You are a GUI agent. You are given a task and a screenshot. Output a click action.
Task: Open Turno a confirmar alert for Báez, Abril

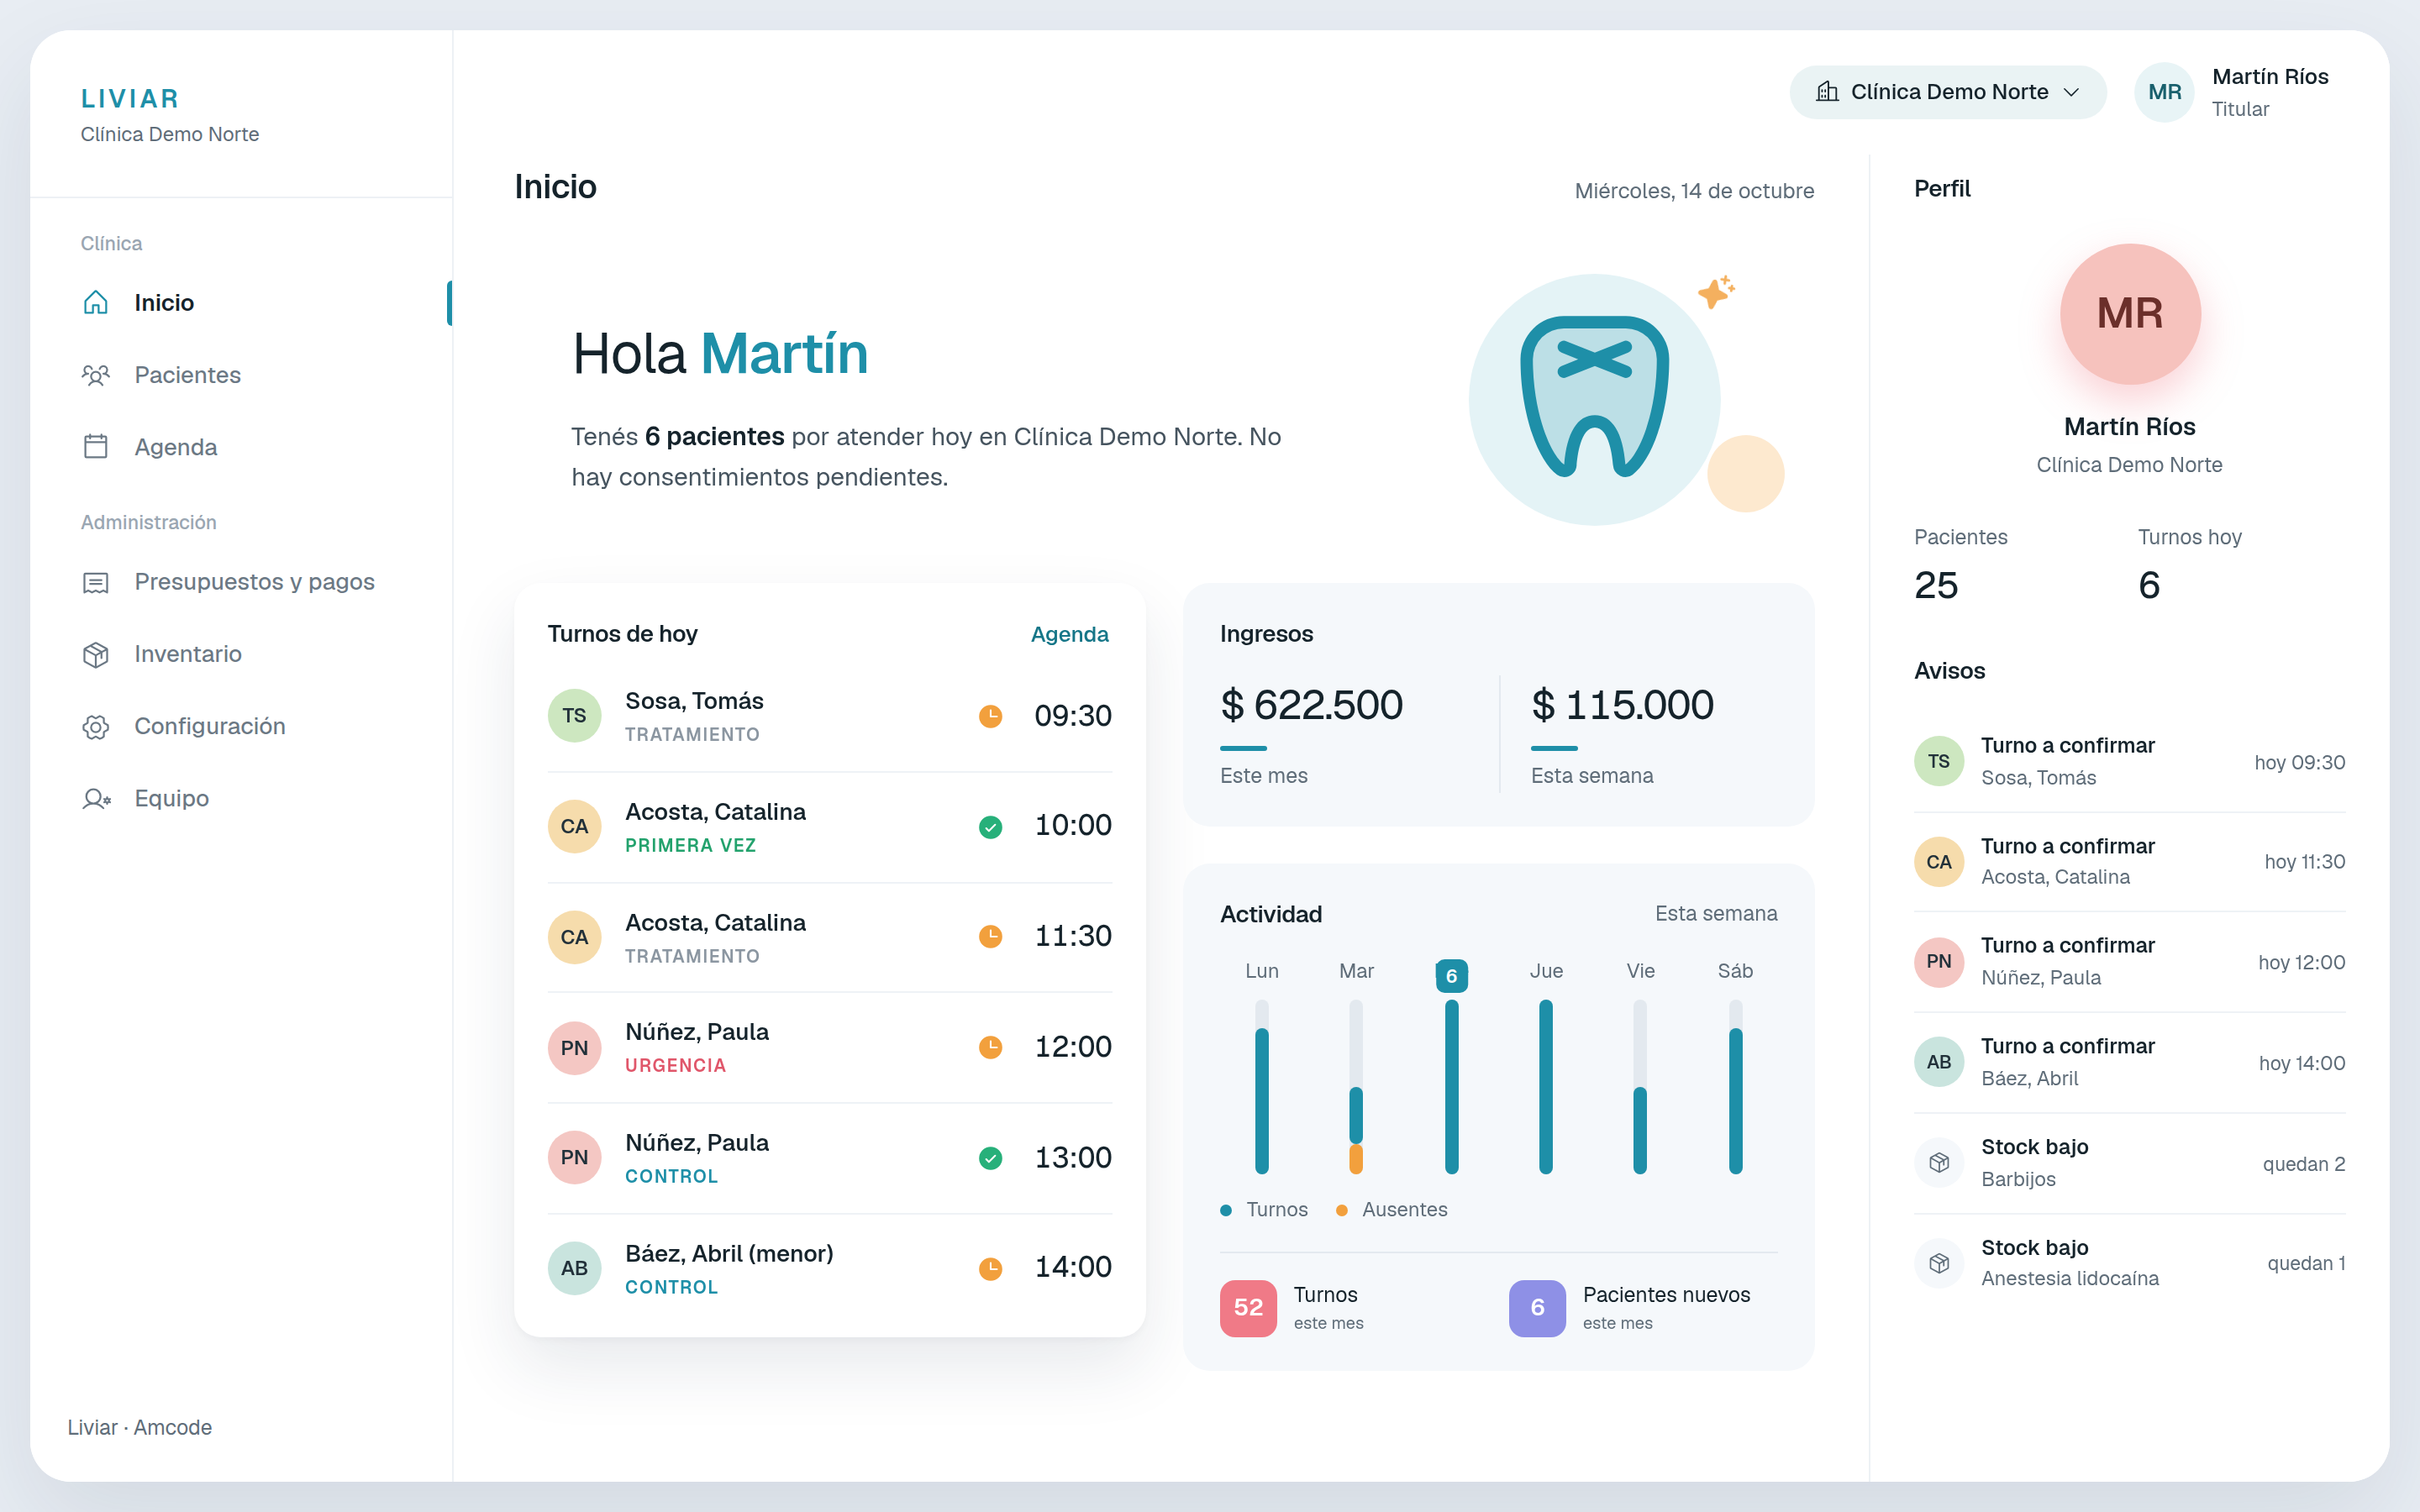click(x=2129, y=1062)
